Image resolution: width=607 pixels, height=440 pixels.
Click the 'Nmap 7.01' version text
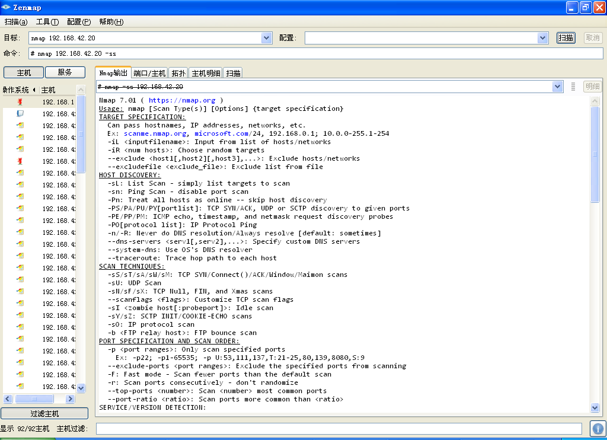pos(118,100)
